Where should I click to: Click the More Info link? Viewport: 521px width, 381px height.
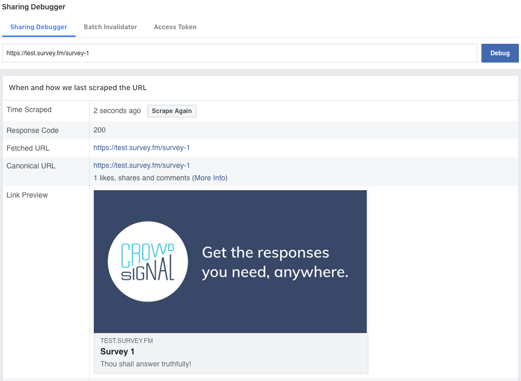pyautogui.click(x=210, y=178)
